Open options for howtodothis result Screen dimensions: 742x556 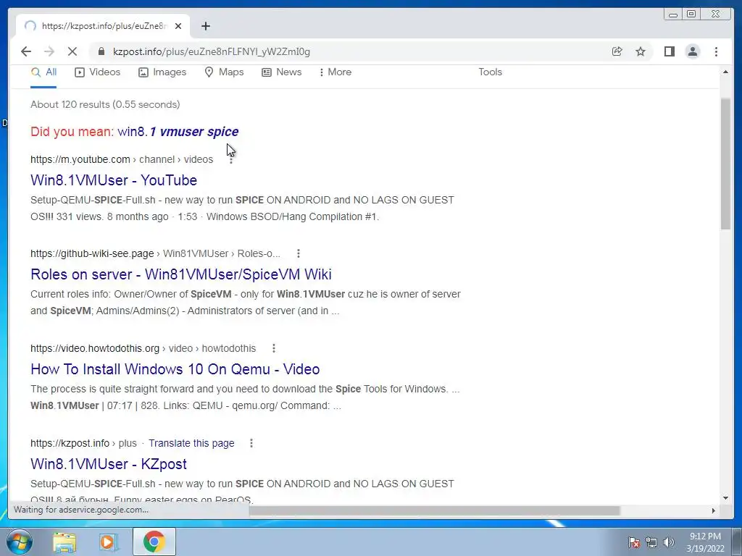pyautogui.click(x=273, y=348)
